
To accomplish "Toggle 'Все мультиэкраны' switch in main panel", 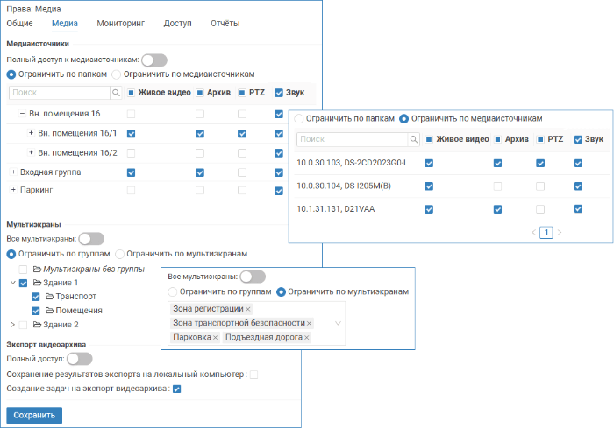I will 91,239.
